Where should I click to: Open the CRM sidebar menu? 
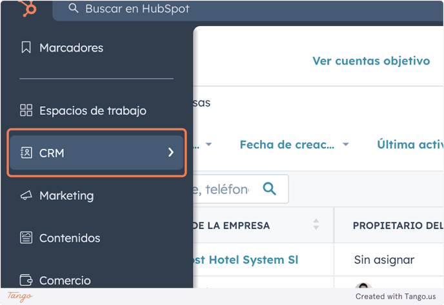pos(97,152)
